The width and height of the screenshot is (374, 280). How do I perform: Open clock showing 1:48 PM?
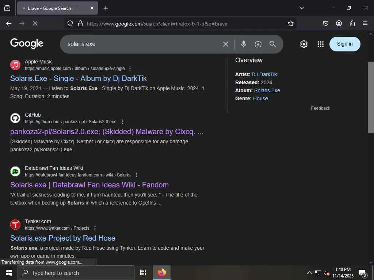tap(343, 273)
